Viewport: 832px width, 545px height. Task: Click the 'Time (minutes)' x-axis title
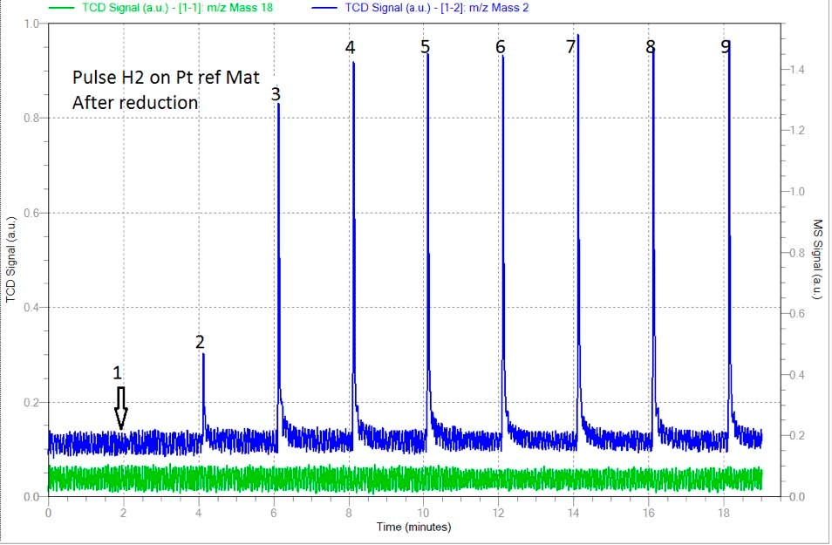pos(414,527)
